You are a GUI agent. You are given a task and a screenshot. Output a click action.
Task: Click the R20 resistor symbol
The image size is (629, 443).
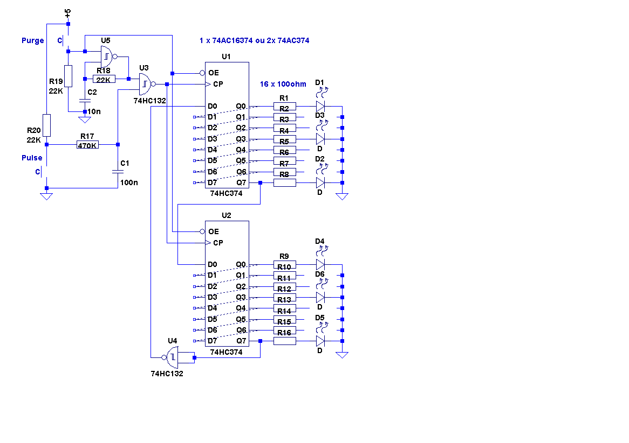[46, 125]
